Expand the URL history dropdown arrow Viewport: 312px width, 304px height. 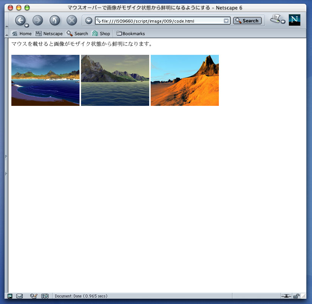pyautogui.click(x=226, y=21)
